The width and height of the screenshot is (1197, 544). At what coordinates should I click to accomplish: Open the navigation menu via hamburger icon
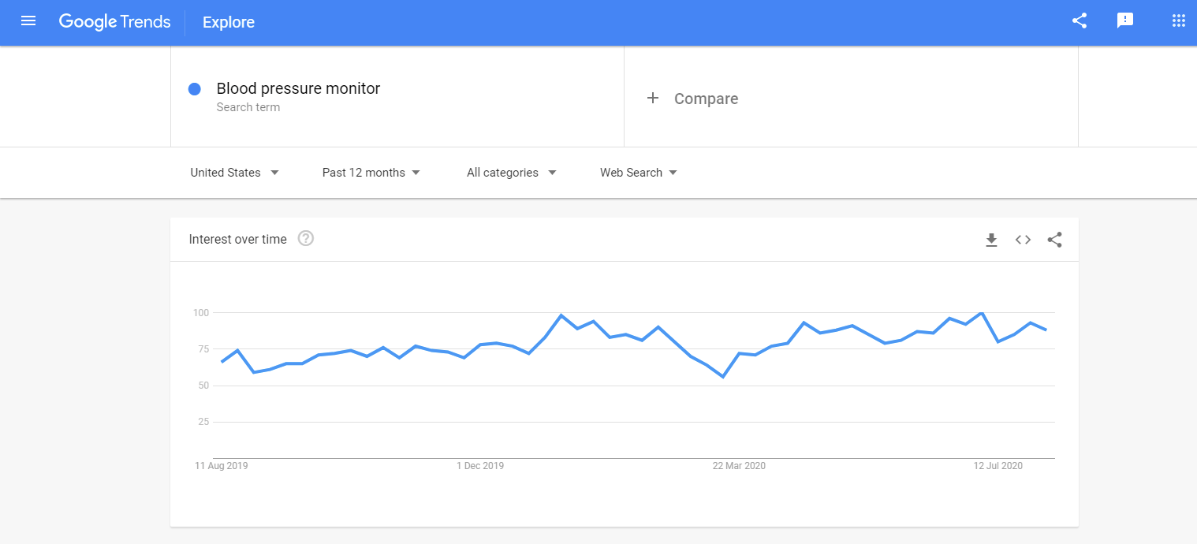pyautogui.click(x=28, y=21)
